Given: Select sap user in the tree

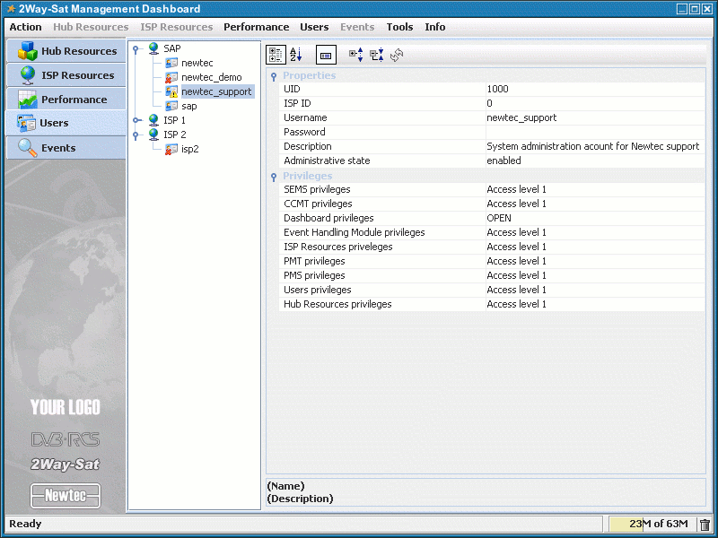Looking at the screenshot, I should point(189,106).
